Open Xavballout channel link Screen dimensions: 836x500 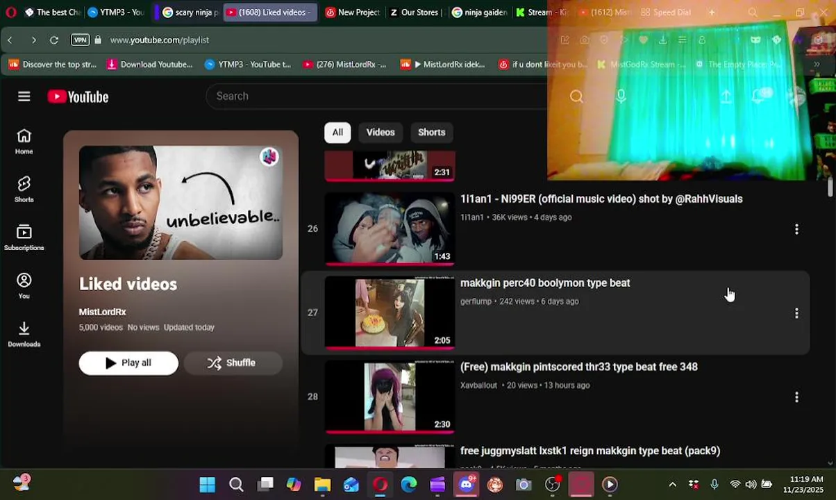(479, 385)
